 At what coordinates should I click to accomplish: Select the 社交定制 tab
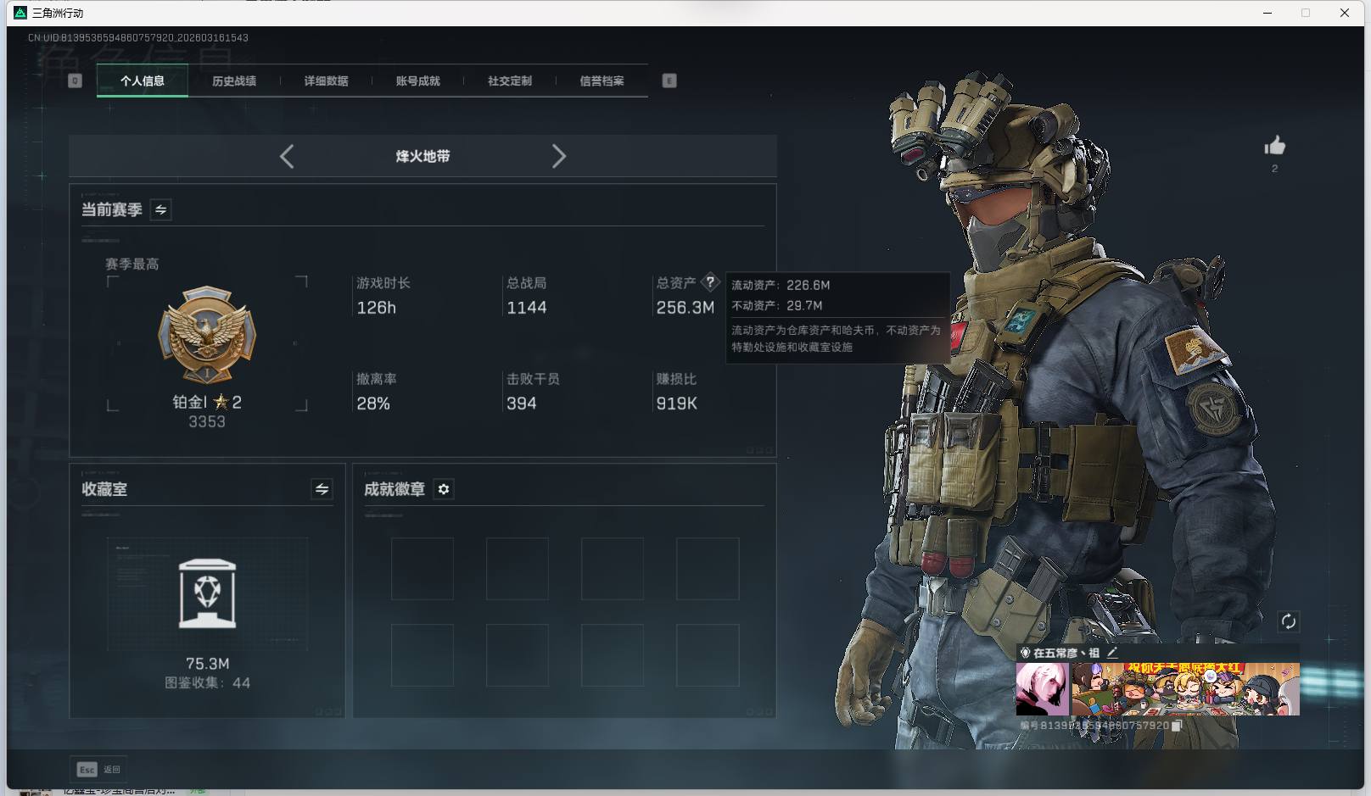pos(510,81)
